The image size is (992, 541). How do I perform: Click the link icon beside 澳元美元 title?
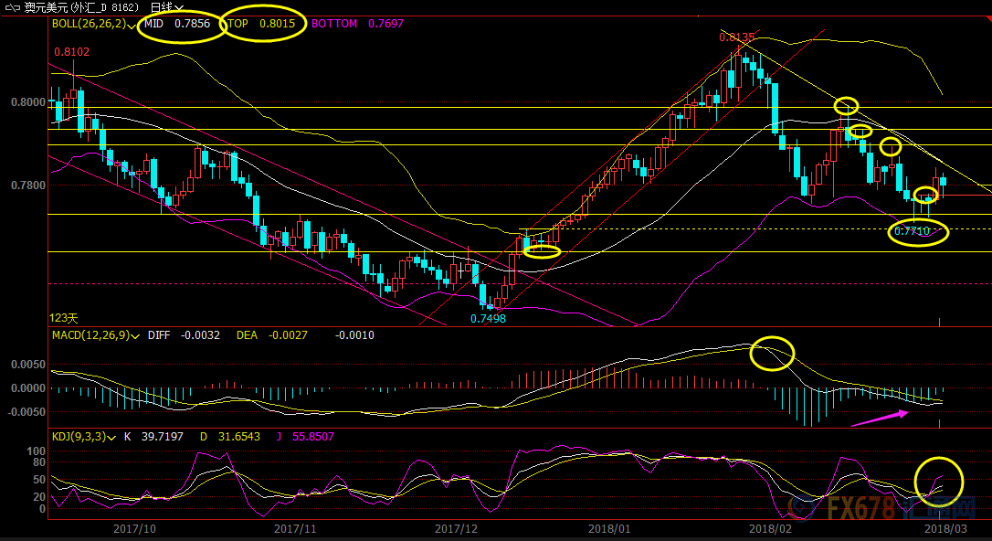11,7
